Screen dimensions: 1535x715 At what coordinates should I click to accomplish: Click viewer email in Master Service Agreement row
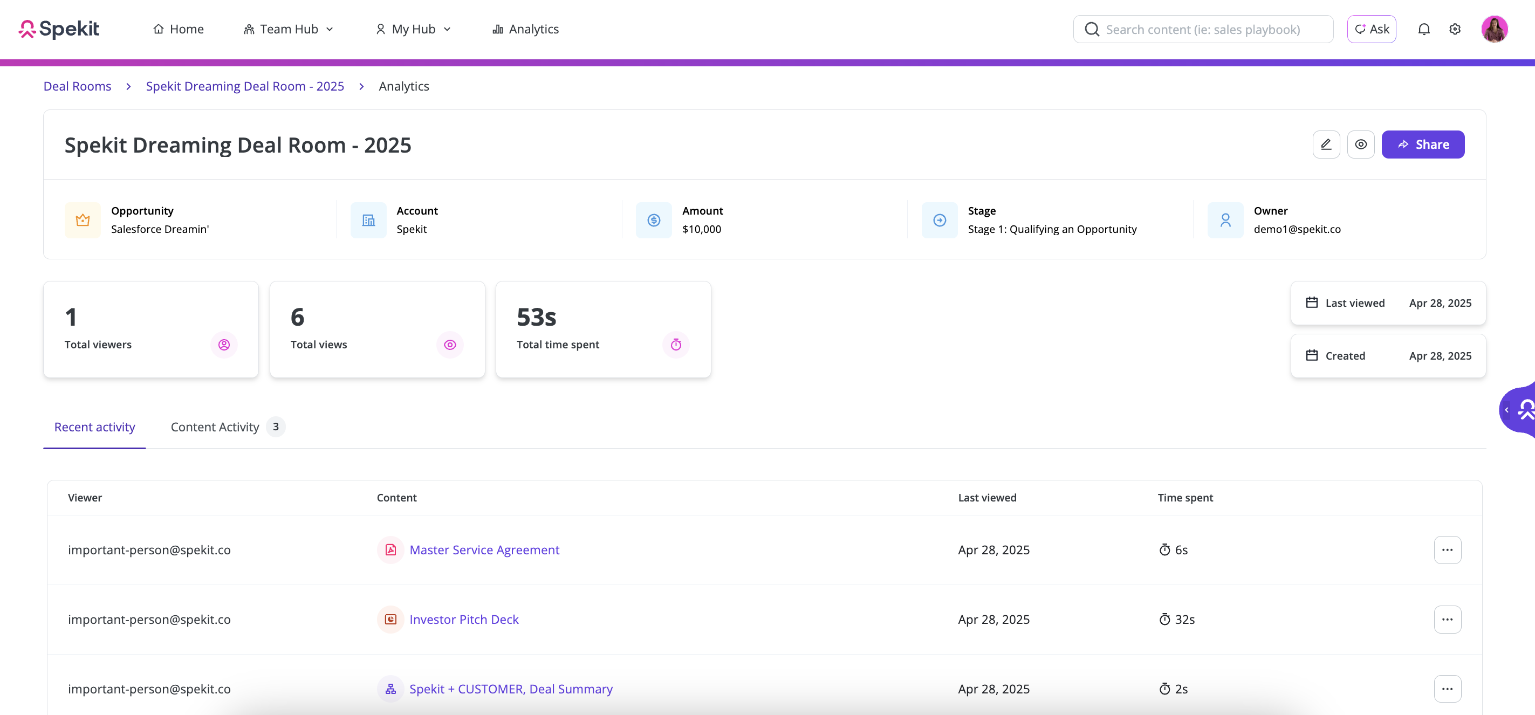pos(149,550)
